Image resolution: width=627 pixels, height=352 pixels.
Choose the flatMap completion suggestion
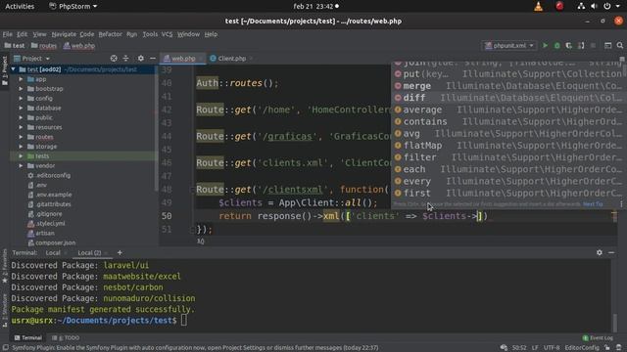[x=507, y=146]
